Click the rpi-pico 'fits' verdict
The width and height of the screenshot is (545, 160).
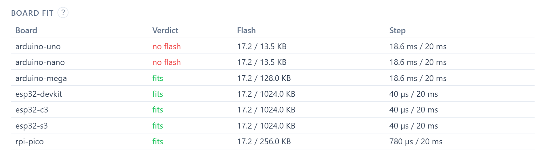click(x=158, y=142)
